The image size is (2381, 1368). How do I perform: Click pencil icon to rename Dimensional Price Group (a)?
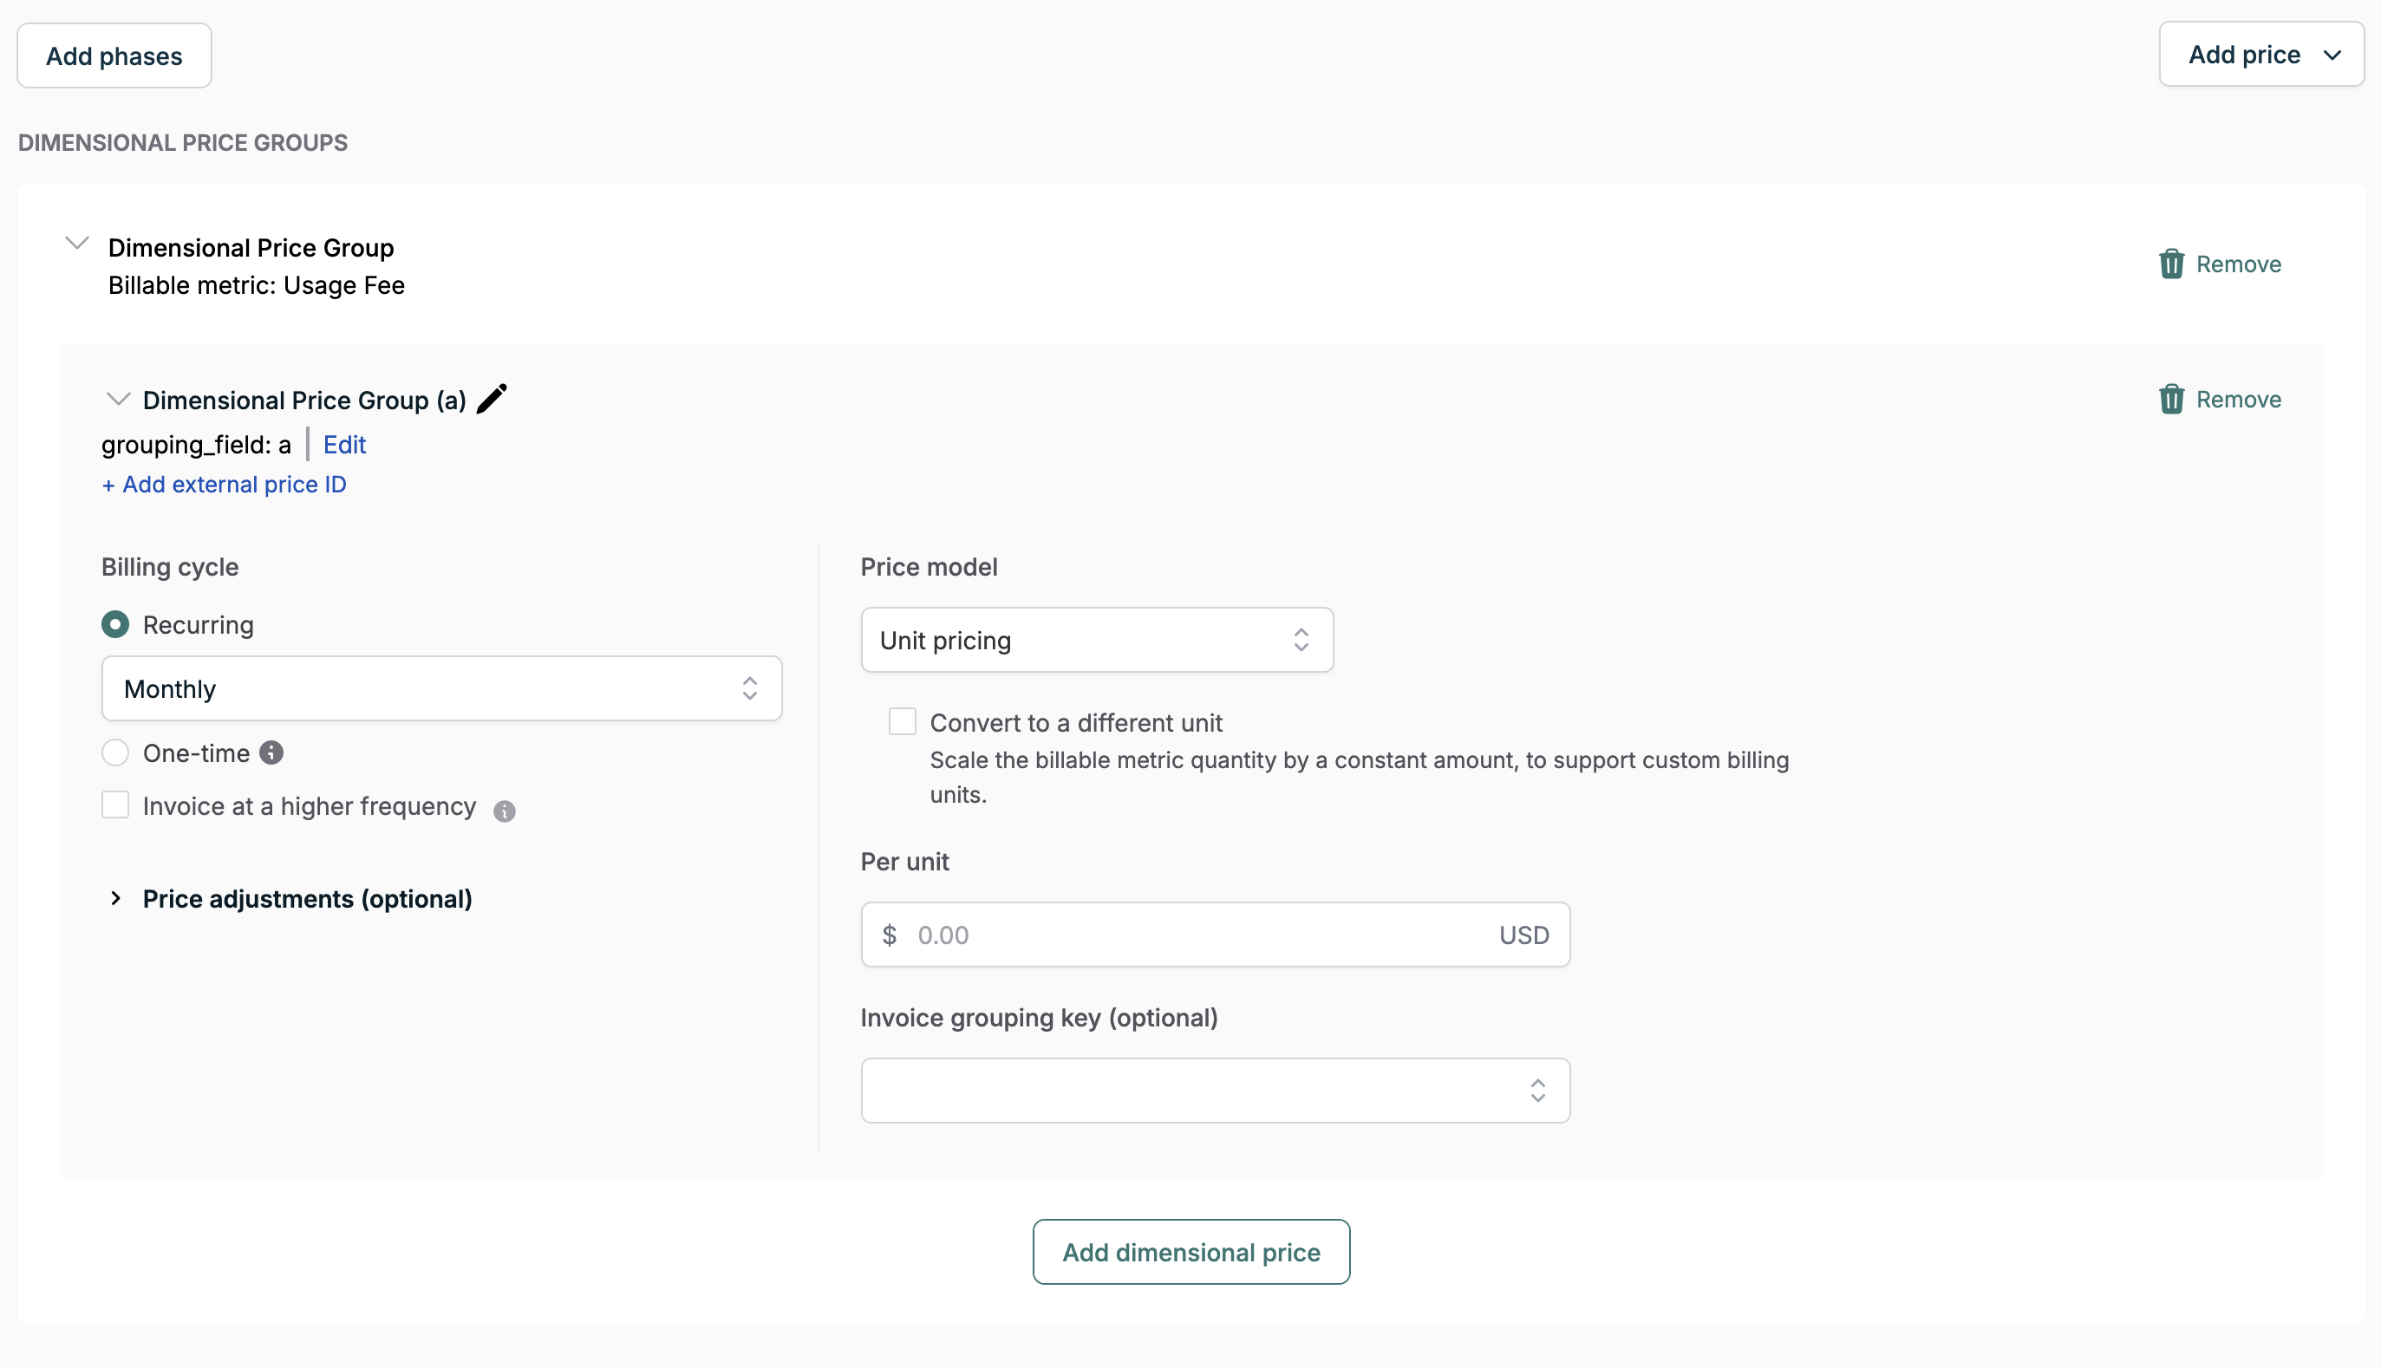[x=491, y=397]
